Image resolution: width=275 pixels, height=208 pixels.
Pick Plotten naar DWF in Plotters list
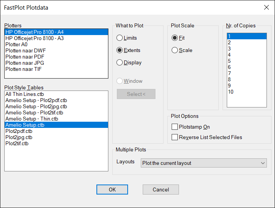pos(56,50)
